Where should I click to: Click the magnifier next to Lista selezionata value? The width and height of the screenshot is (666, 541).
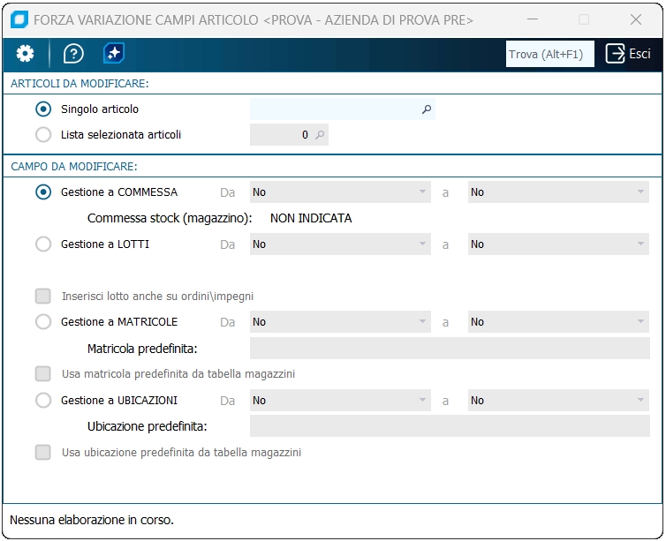click(x=320, y=135)
